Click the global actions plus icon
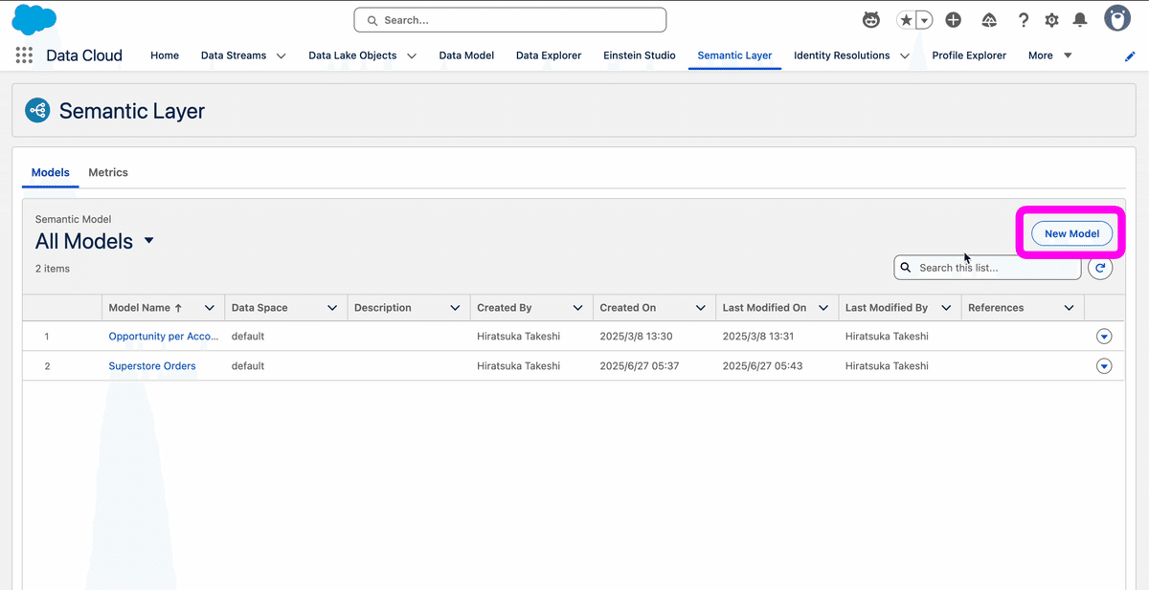Screen dimensions: 1149x590 [953, 19]
